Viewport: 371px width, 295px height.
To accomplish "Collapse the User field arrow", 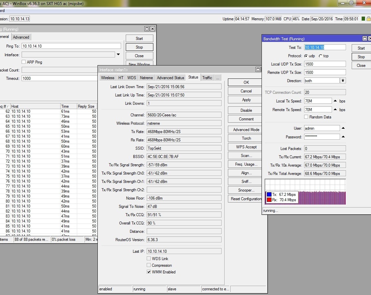I will (x=343, y=128).
